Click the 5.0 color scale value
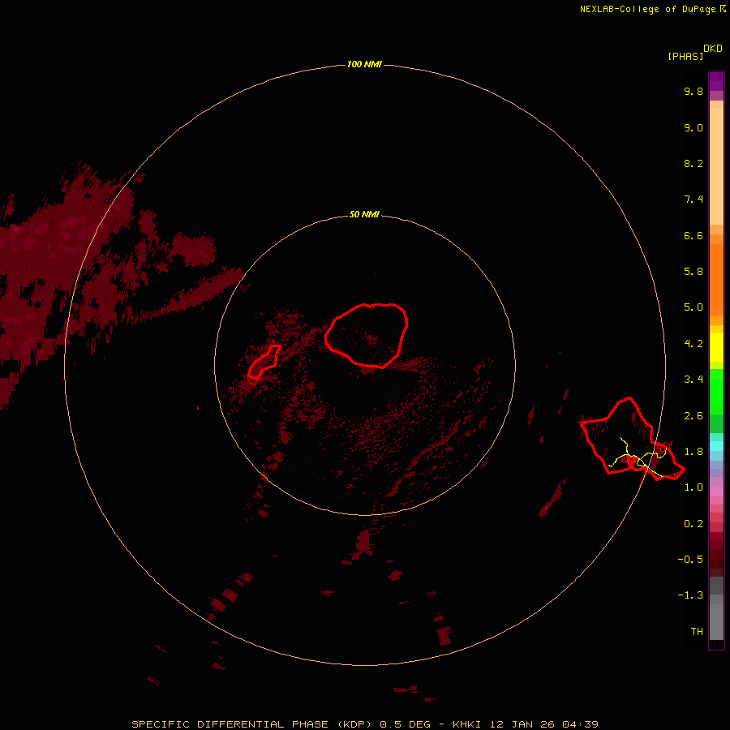730x730 pixels. click(693, 307)
